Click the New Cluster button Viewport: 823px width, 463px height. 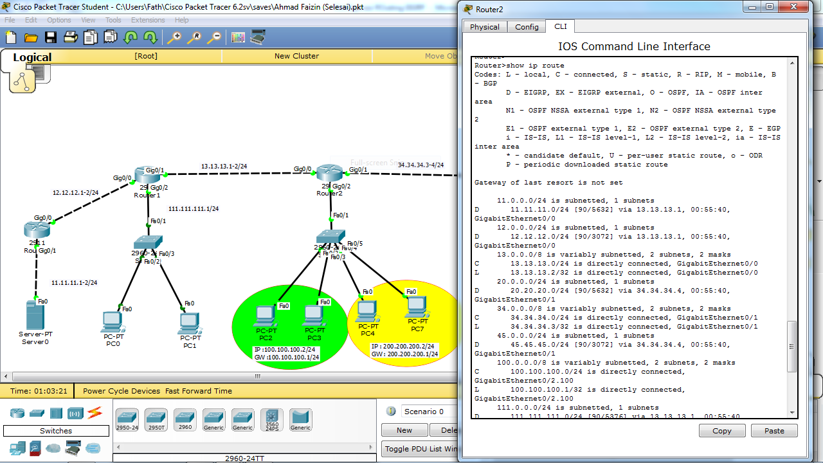pos(296,56)
